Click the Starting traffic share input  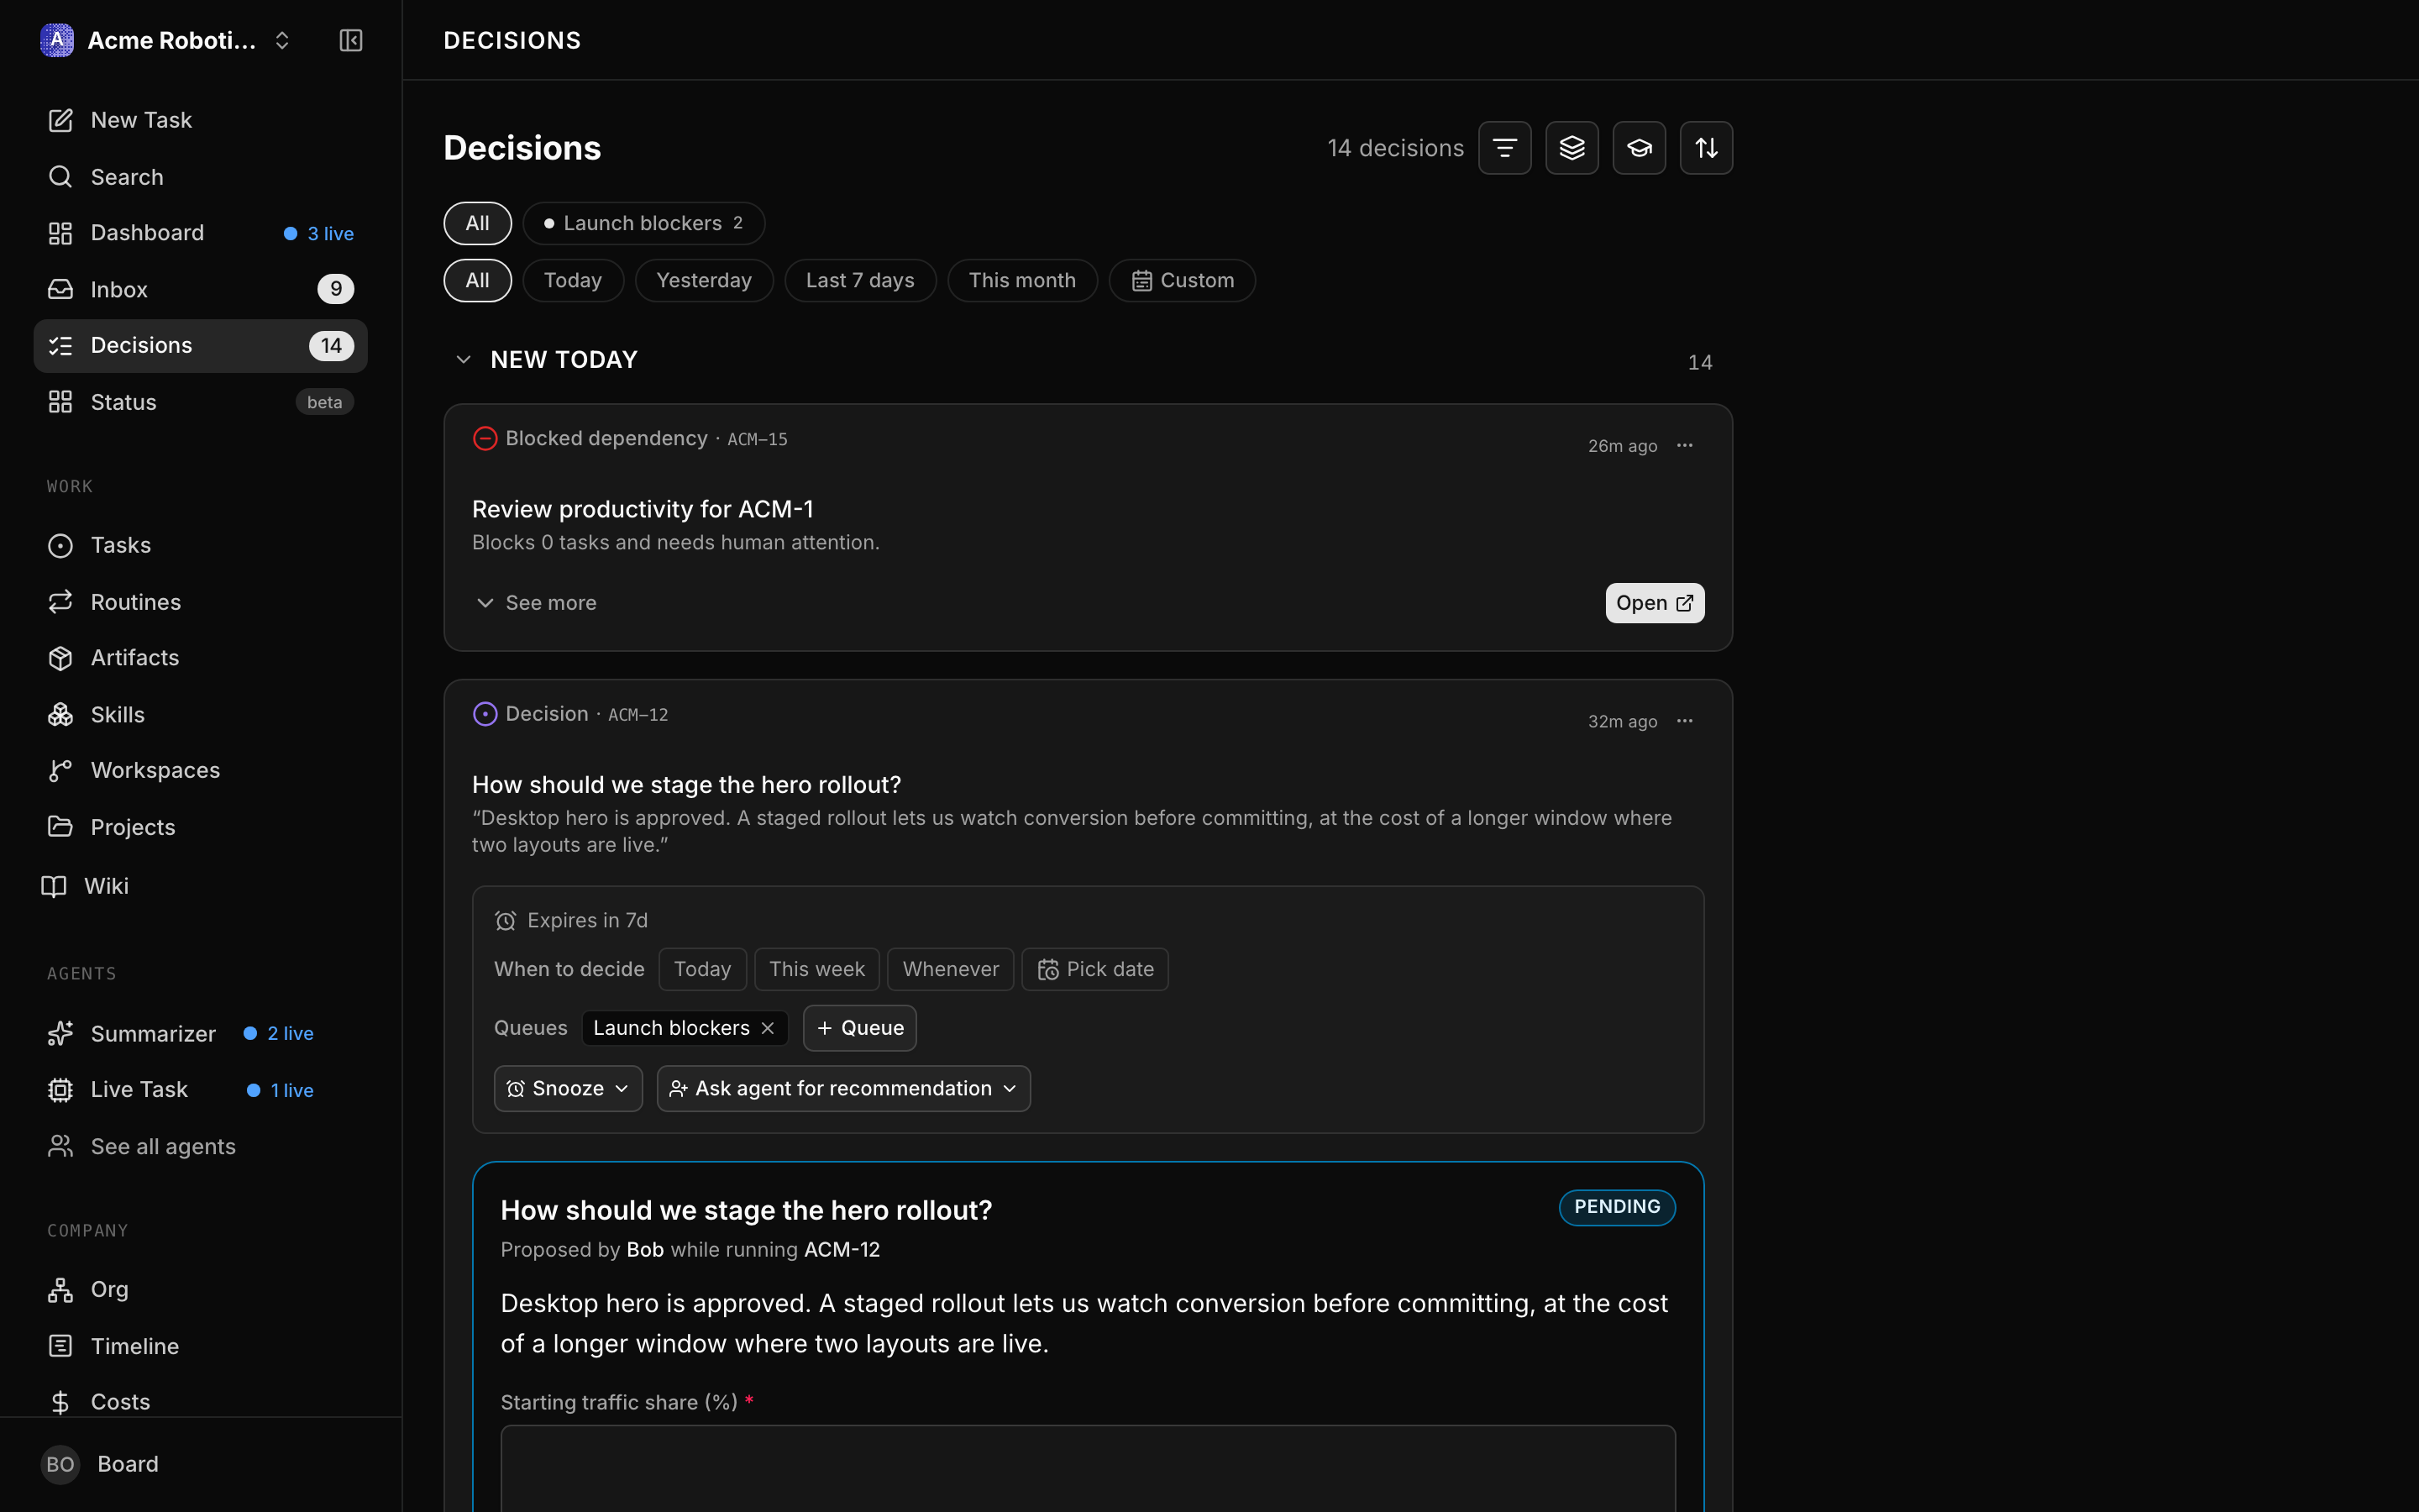tap(1088, 1468)
